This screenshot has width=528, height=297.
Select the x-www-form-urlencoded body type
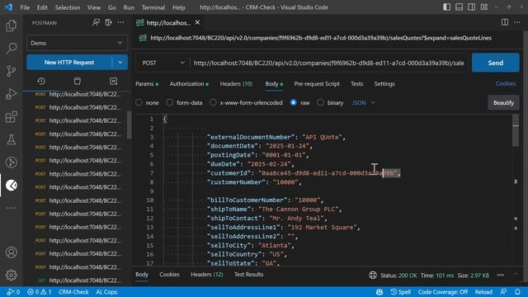[x=213, y=102]
